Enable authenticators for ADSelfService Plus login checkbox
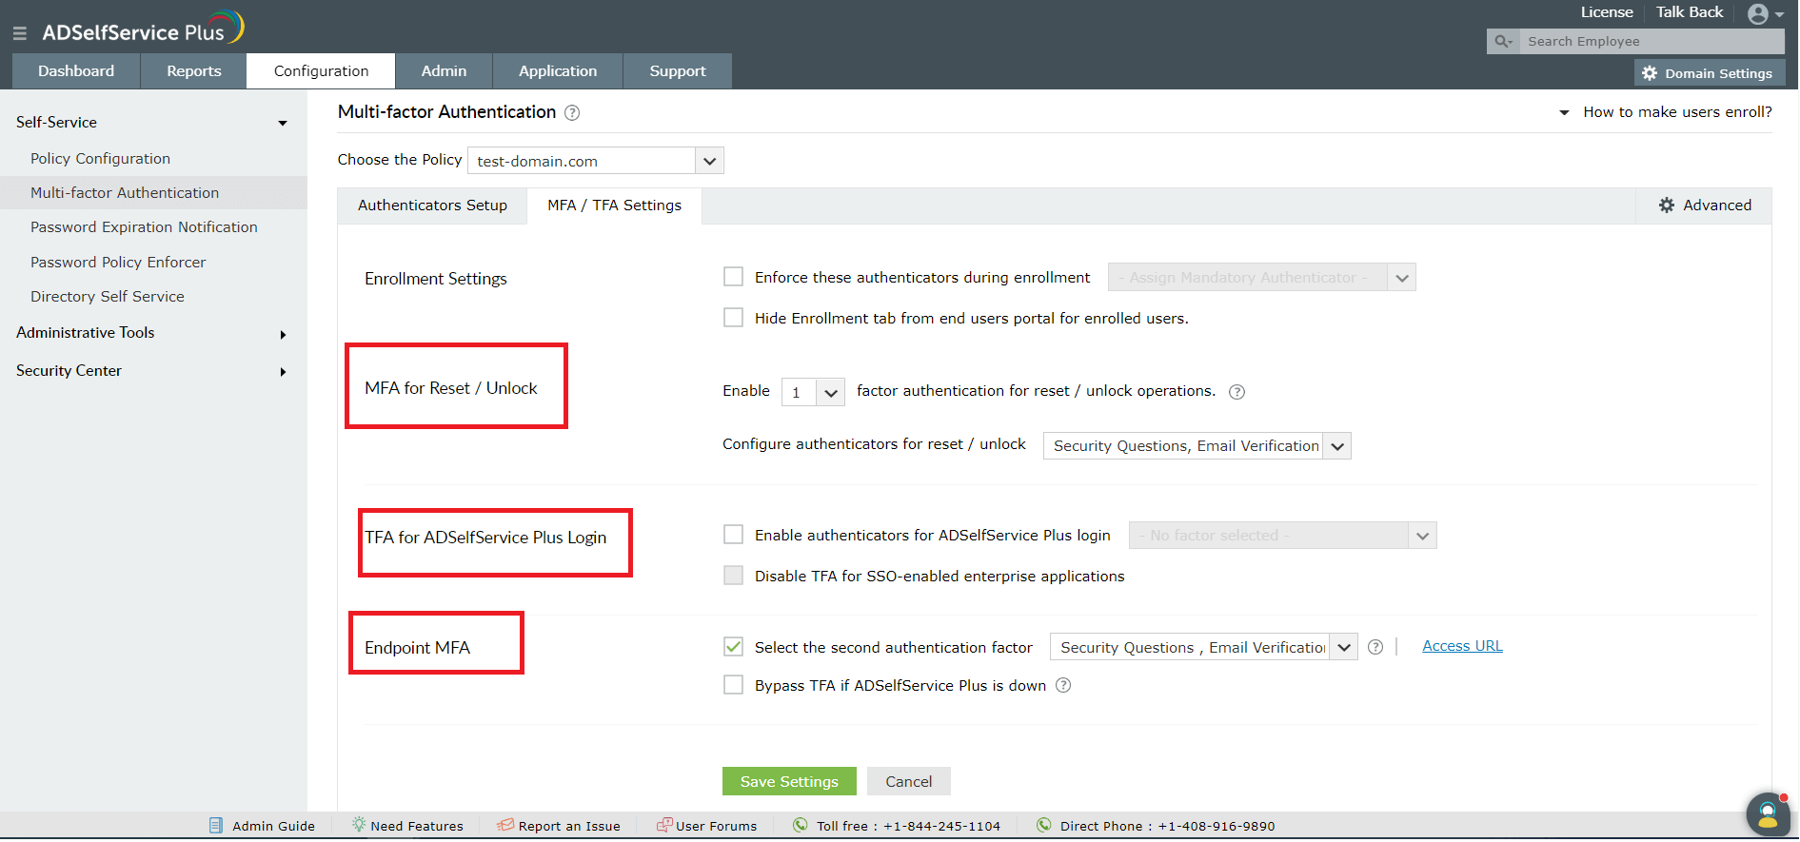 point(733,535)
